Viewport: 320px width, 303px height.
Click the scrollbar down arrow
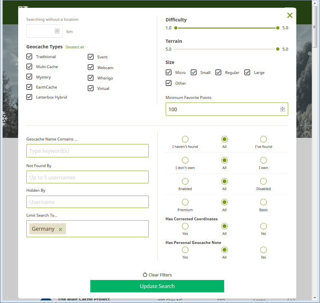(x=314, y=298)
